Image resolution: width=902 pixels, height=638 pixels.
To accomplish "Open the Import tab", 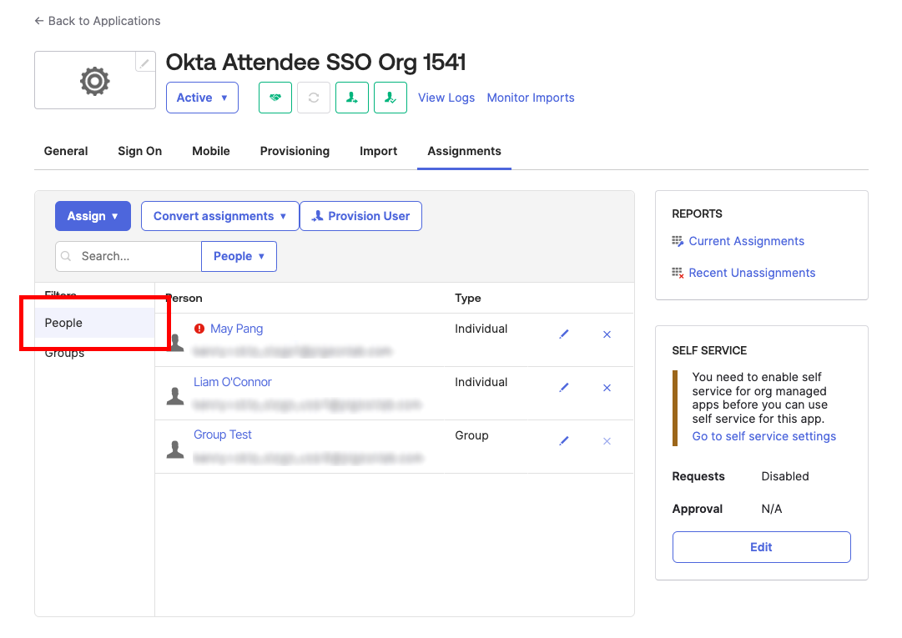I will (x=379, y=151).
